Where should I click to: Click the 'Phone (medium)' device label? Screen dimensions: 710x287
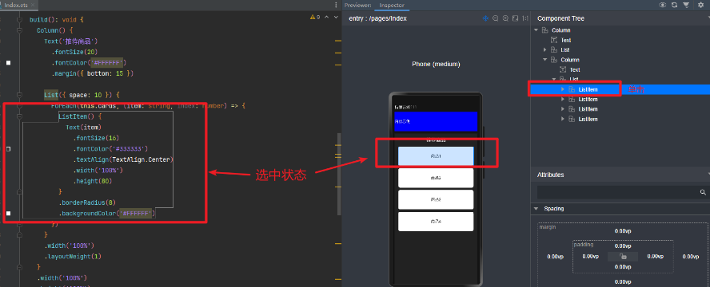[436, 64]
